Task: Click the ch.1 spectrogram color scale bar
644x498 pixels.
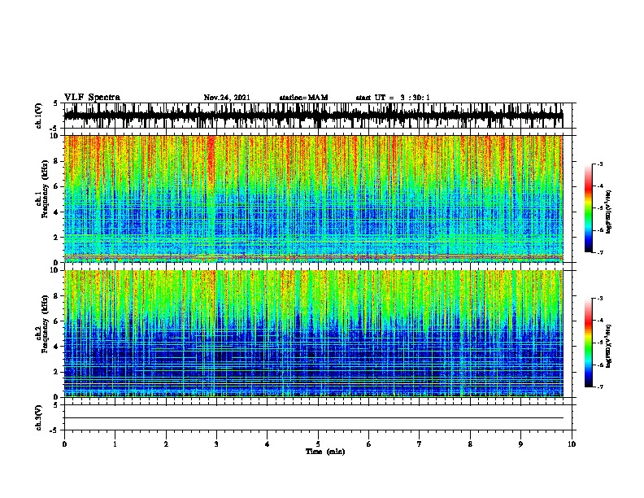Action: pos(588,208)
